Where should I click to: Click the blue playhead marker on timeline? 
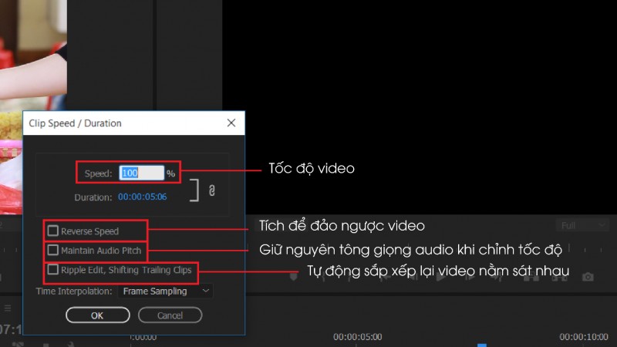(x=482, y=345)
